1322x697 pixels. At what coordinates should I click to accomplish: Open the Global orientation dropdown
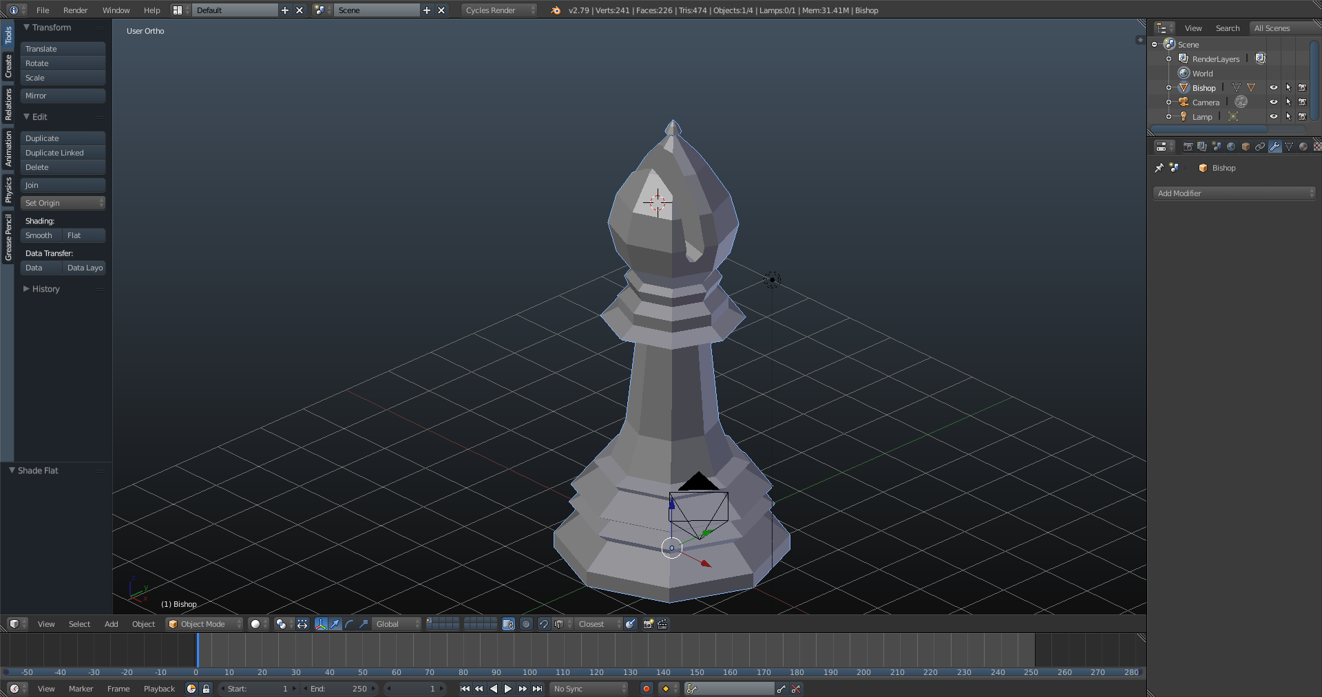397,624
